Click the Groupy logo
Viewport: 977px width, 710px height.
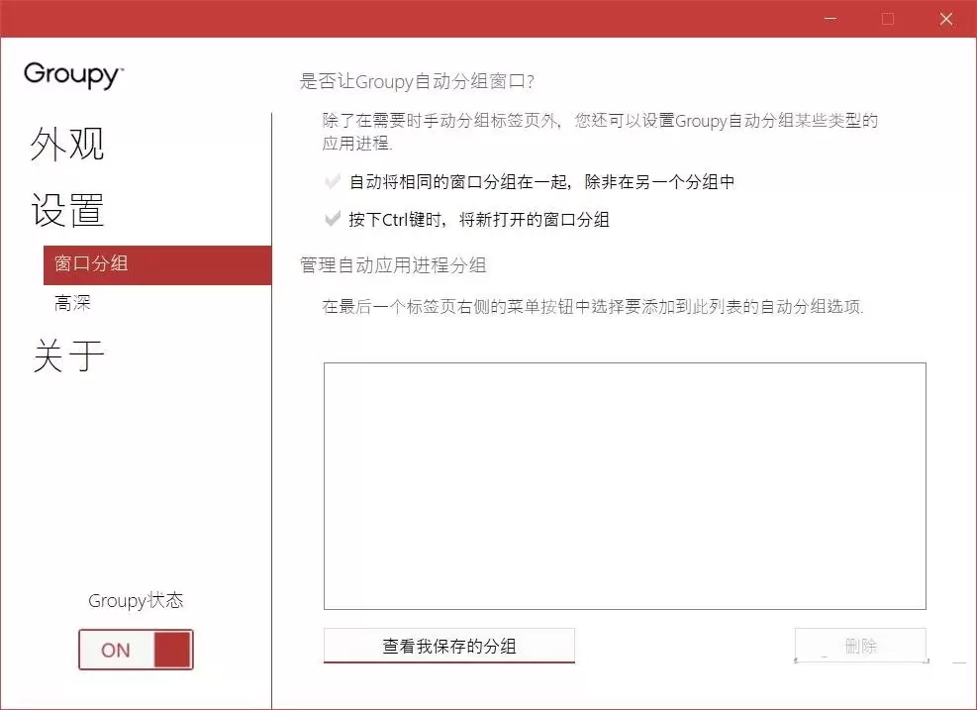click(73, 75)
